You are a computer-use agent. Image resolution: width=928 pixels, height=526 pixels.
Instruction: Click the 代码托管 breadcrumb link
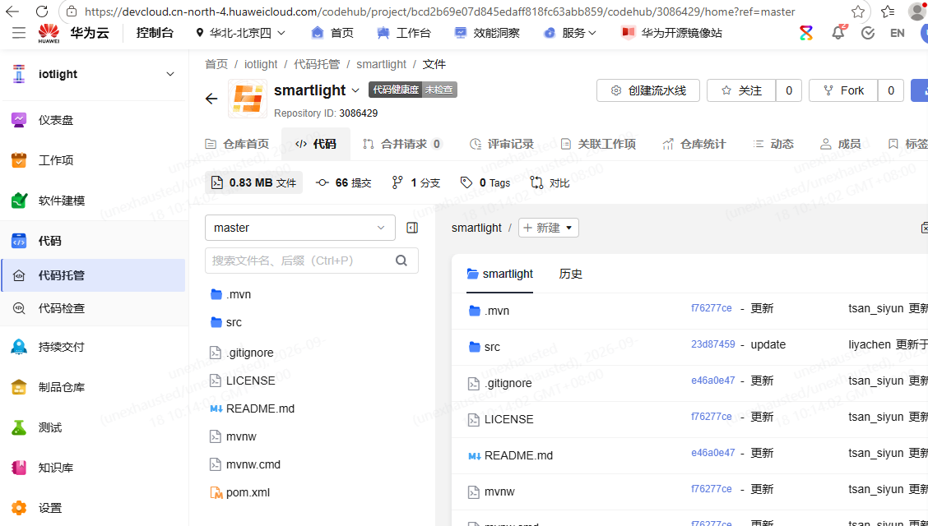(x=317, y=64)
